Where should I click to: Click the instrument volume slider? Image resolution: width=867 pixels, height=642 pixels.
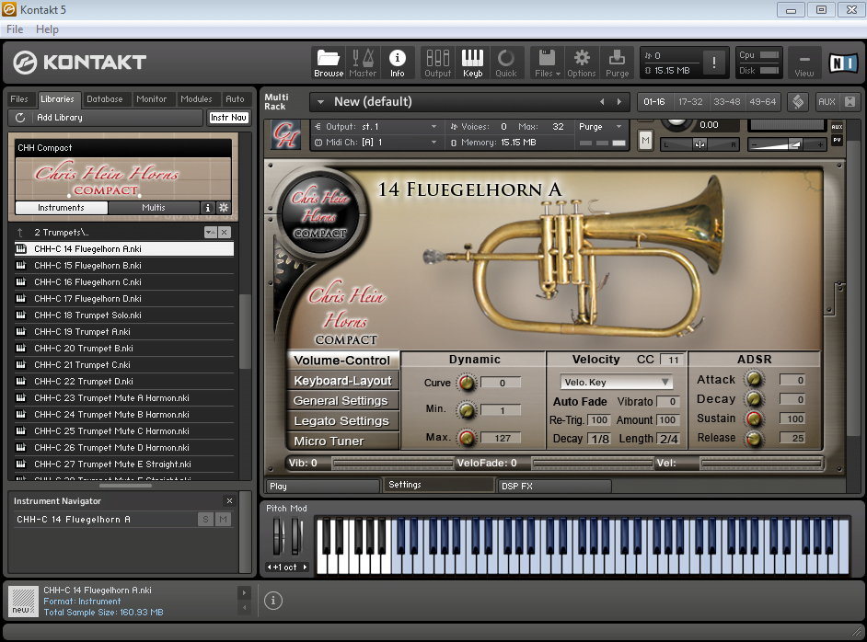click(787, 144)
